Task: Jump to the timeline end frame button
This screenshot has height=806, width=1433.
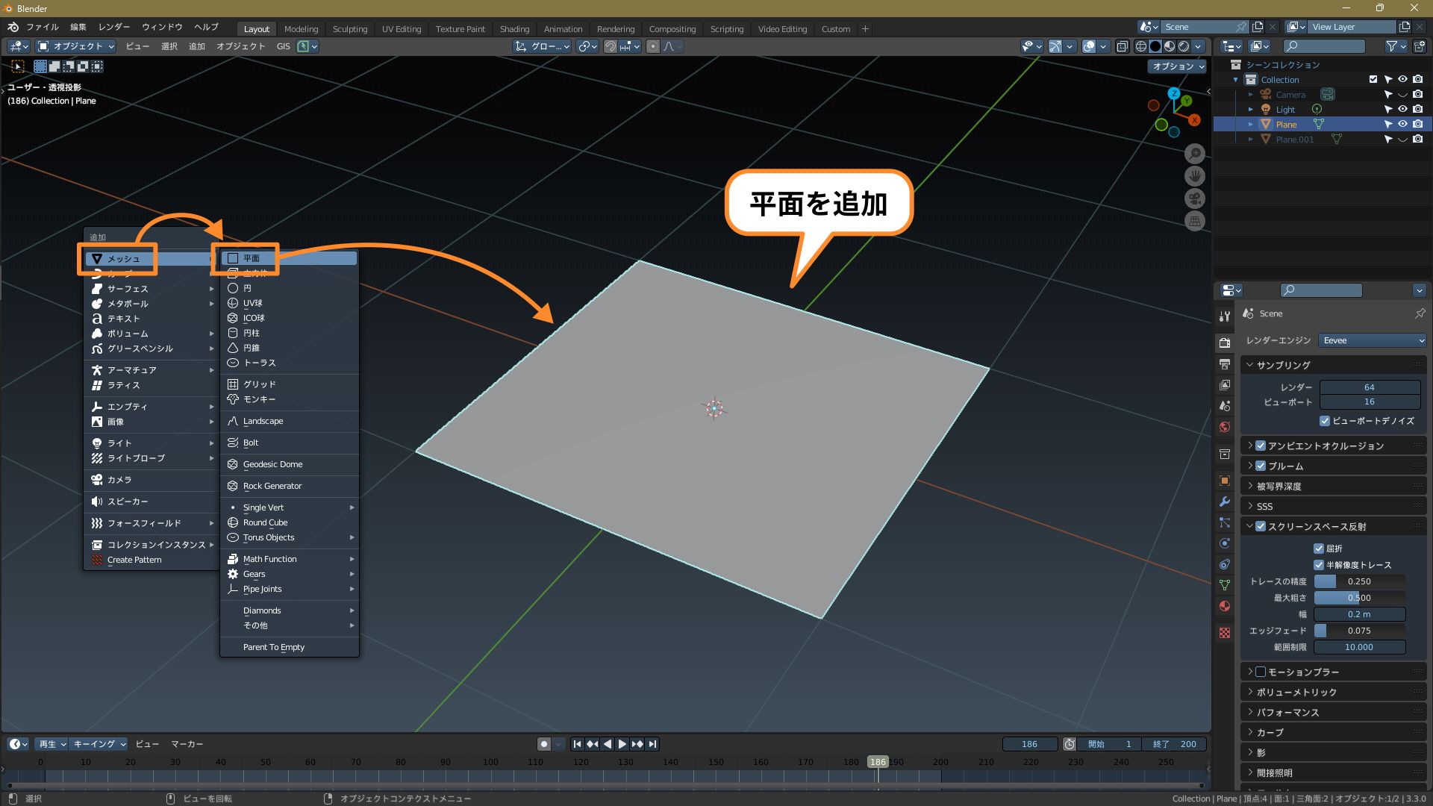Action: point(653,744)
